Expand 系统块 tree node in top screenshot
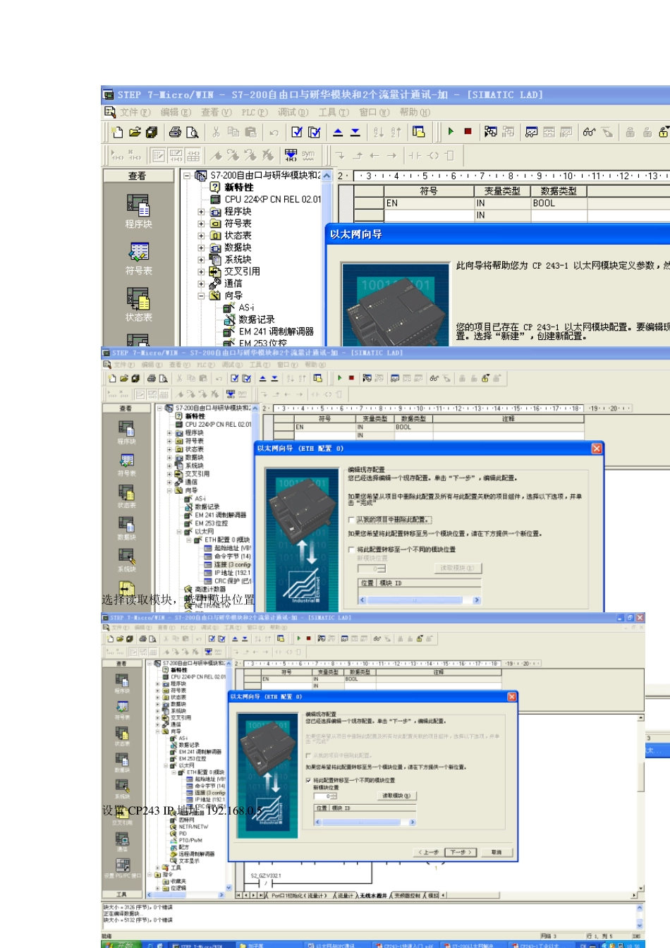 coord(201,260)
